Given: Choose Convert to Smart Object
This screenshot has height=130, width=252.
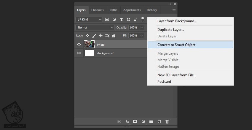Looking at the screenshot, I should tap(176, 45).
